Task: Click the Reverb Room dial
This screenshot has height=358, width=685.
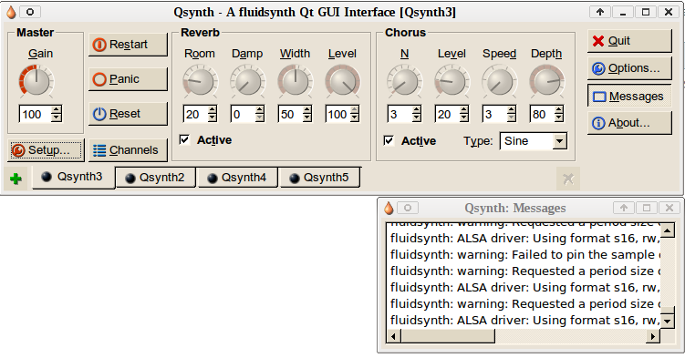Action: coord(200,81)
